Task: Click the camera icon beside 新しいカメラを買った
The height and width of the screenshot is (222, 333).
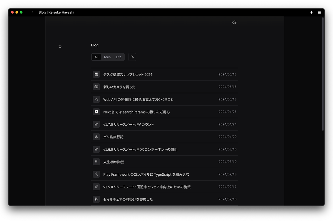Action: (96, 87)
